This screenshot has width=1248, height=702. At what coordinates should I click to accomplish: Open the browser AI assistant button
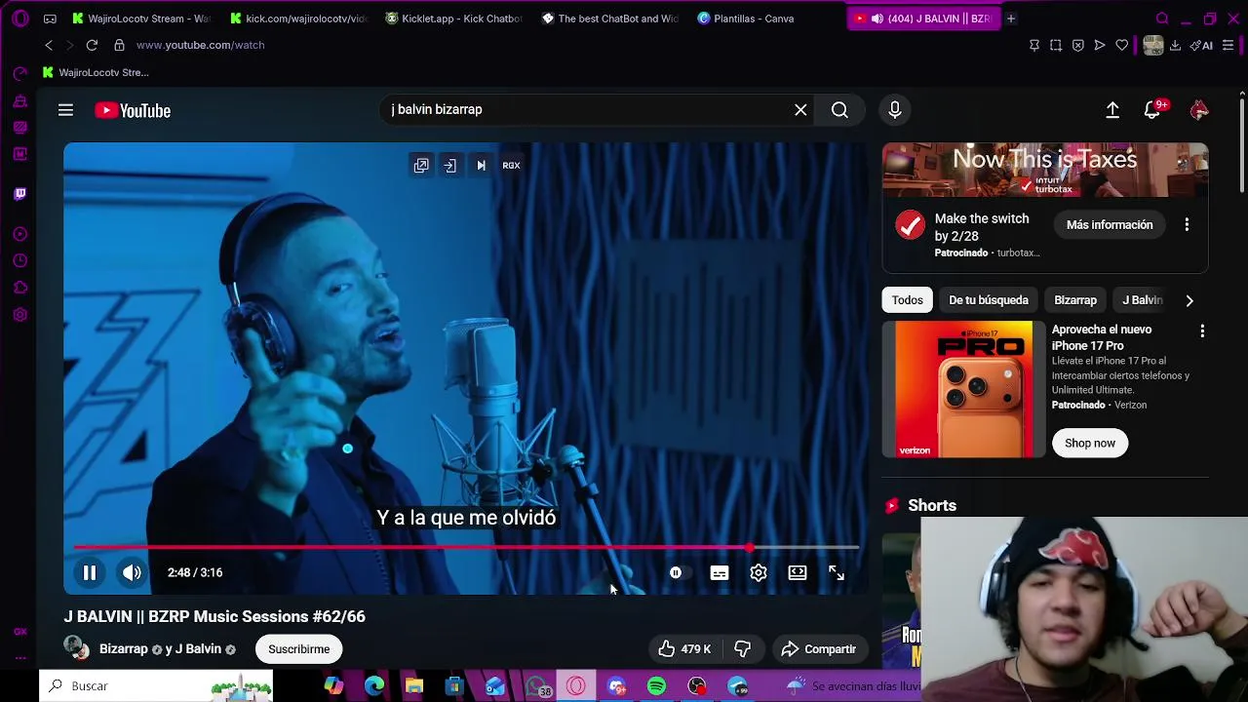[1201, 45]
